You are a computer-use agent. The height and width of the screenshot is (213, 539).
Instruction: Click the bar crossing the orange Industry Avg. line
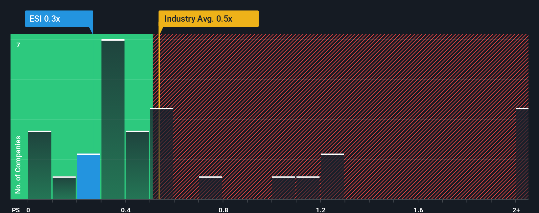click(162, 154)
